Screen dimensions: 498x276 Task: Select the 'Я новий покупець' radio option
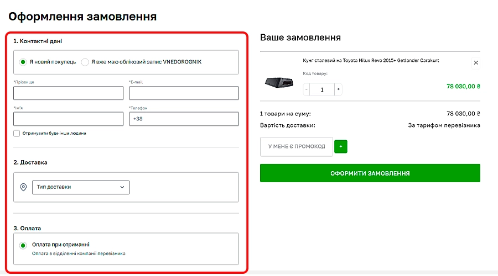[x=23, y=62]
